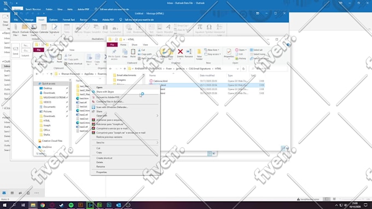Click History in the HTML explorer ribbon
Screen dimensions: 372x209
241,58
